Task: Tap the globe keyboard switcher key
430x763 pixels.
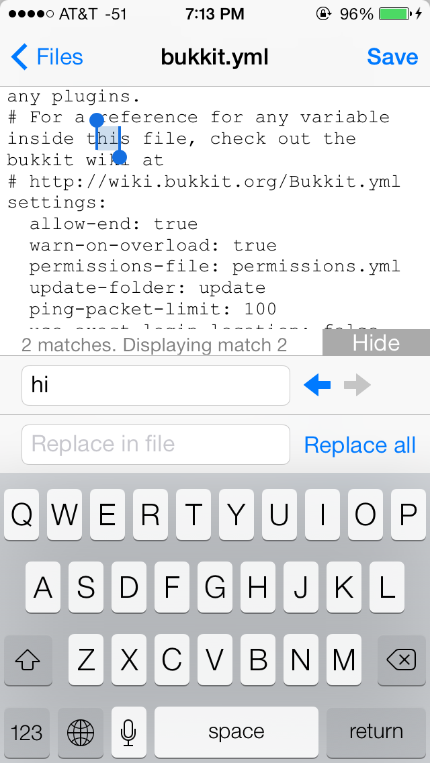Action: click(x=81, y=731)
